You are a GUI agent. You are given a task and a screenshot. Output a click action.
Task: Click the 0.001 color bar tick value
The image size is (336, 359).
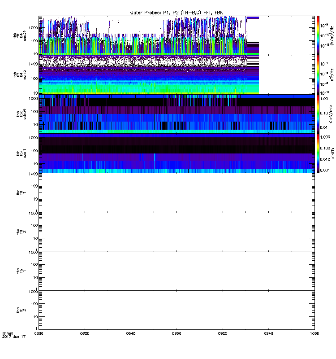325,170
